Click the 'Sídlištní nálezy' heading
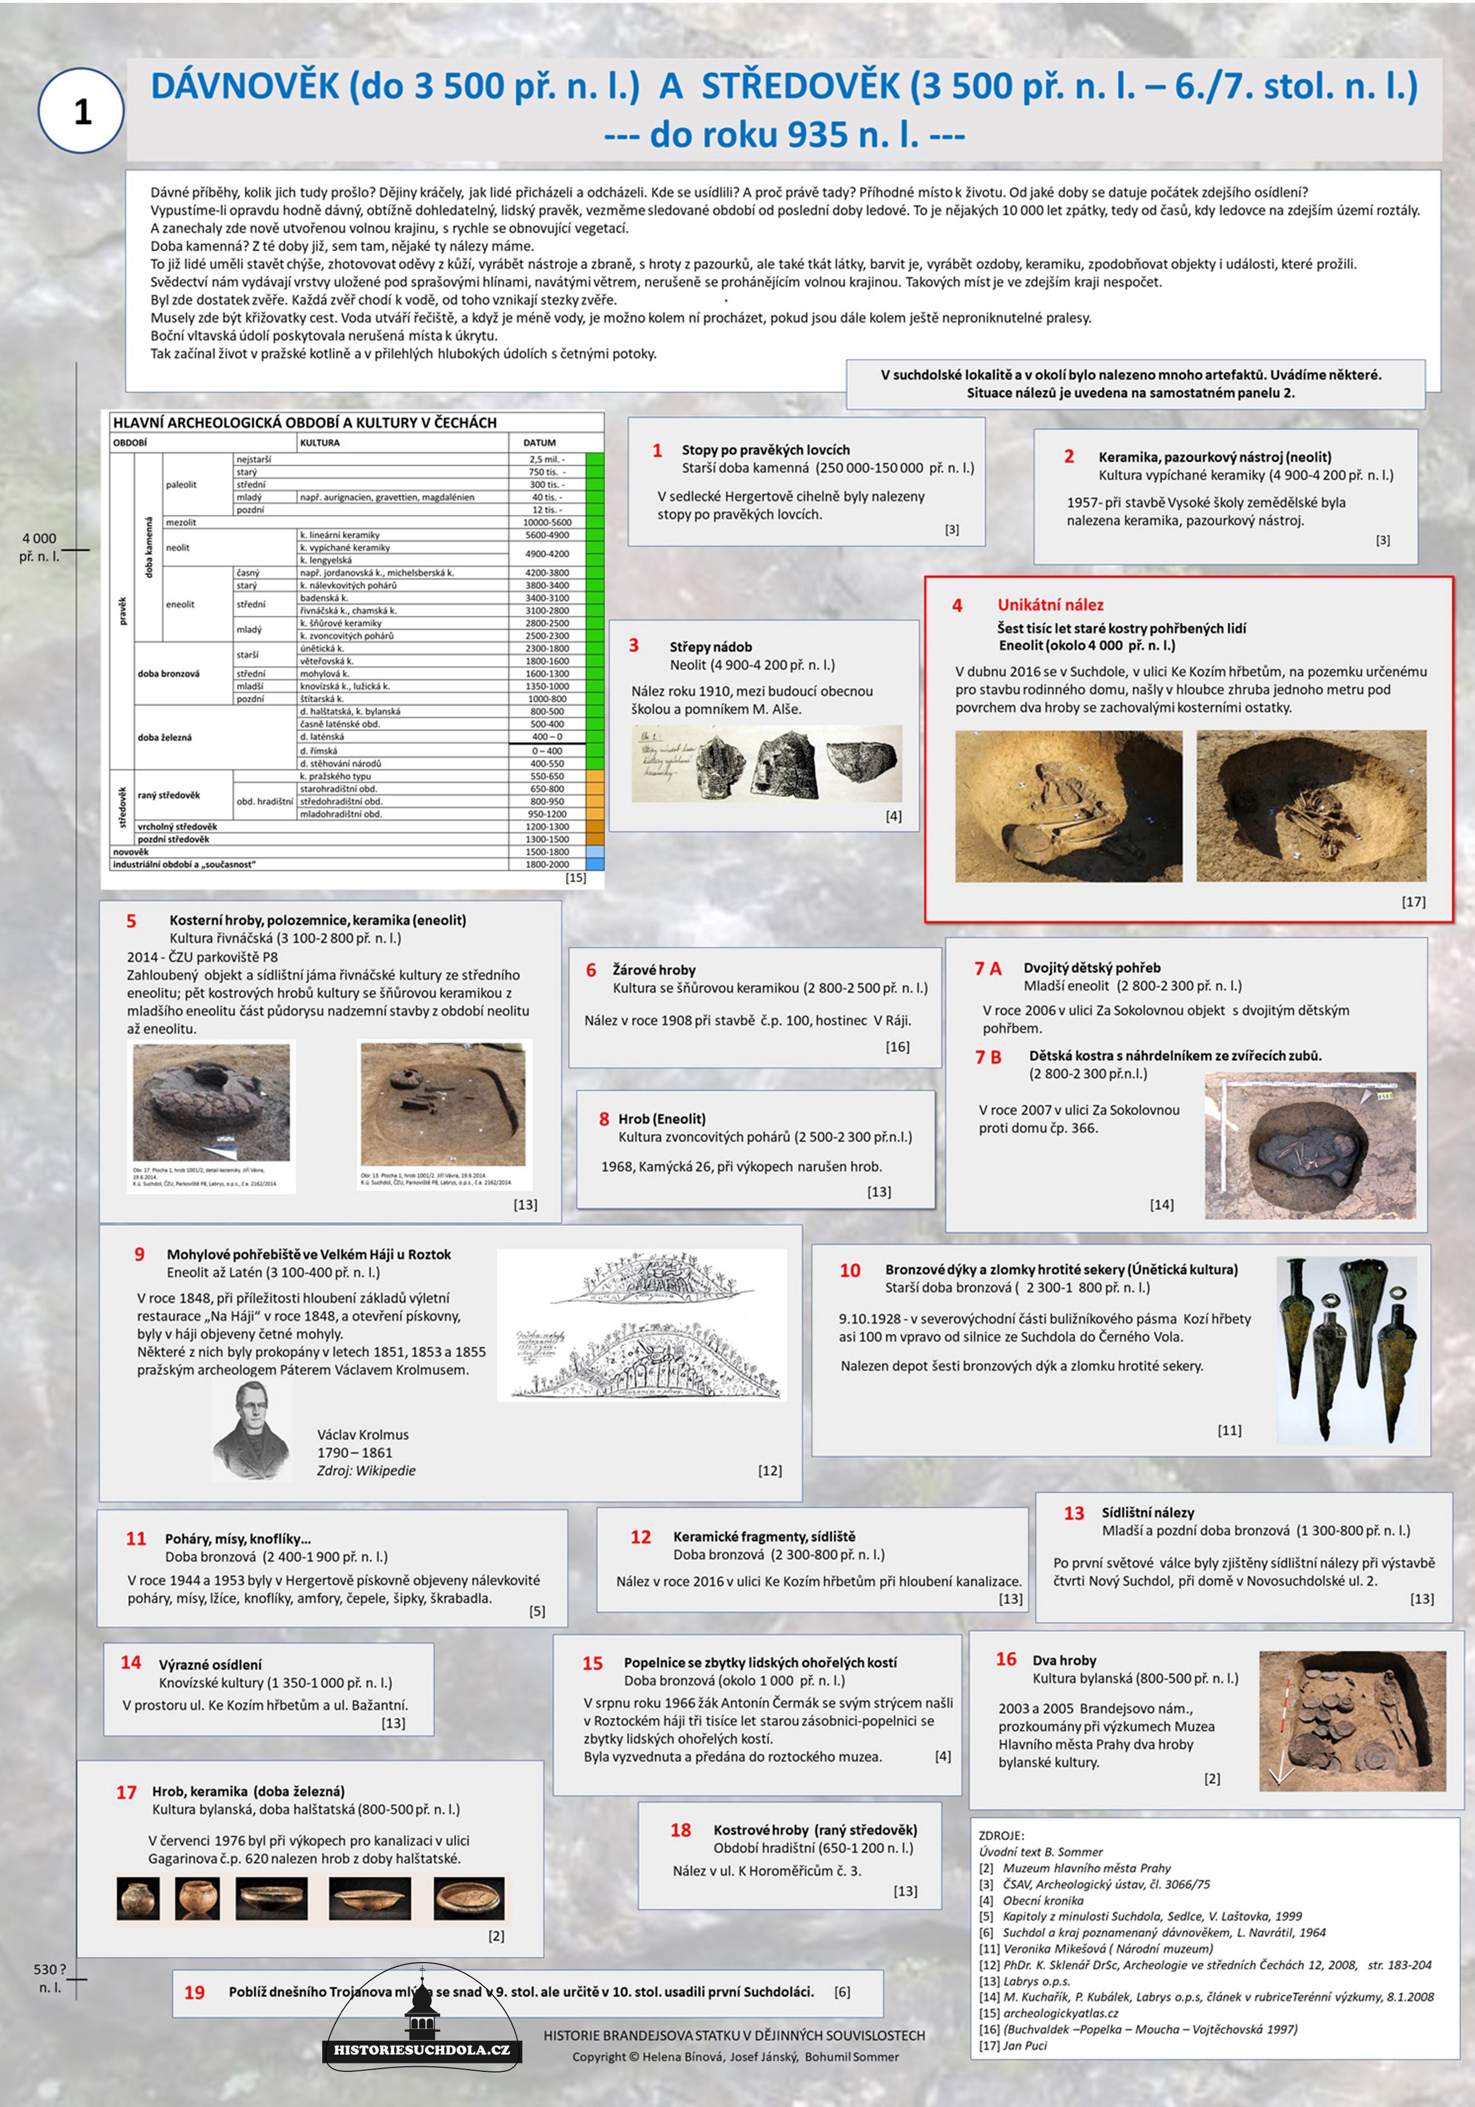Image resolution: width=1475 pixels, height=2107 pixels. [1147, 1512]
